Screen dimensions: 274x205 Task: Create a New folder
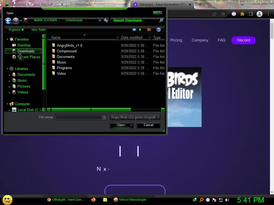click(39, 30)
